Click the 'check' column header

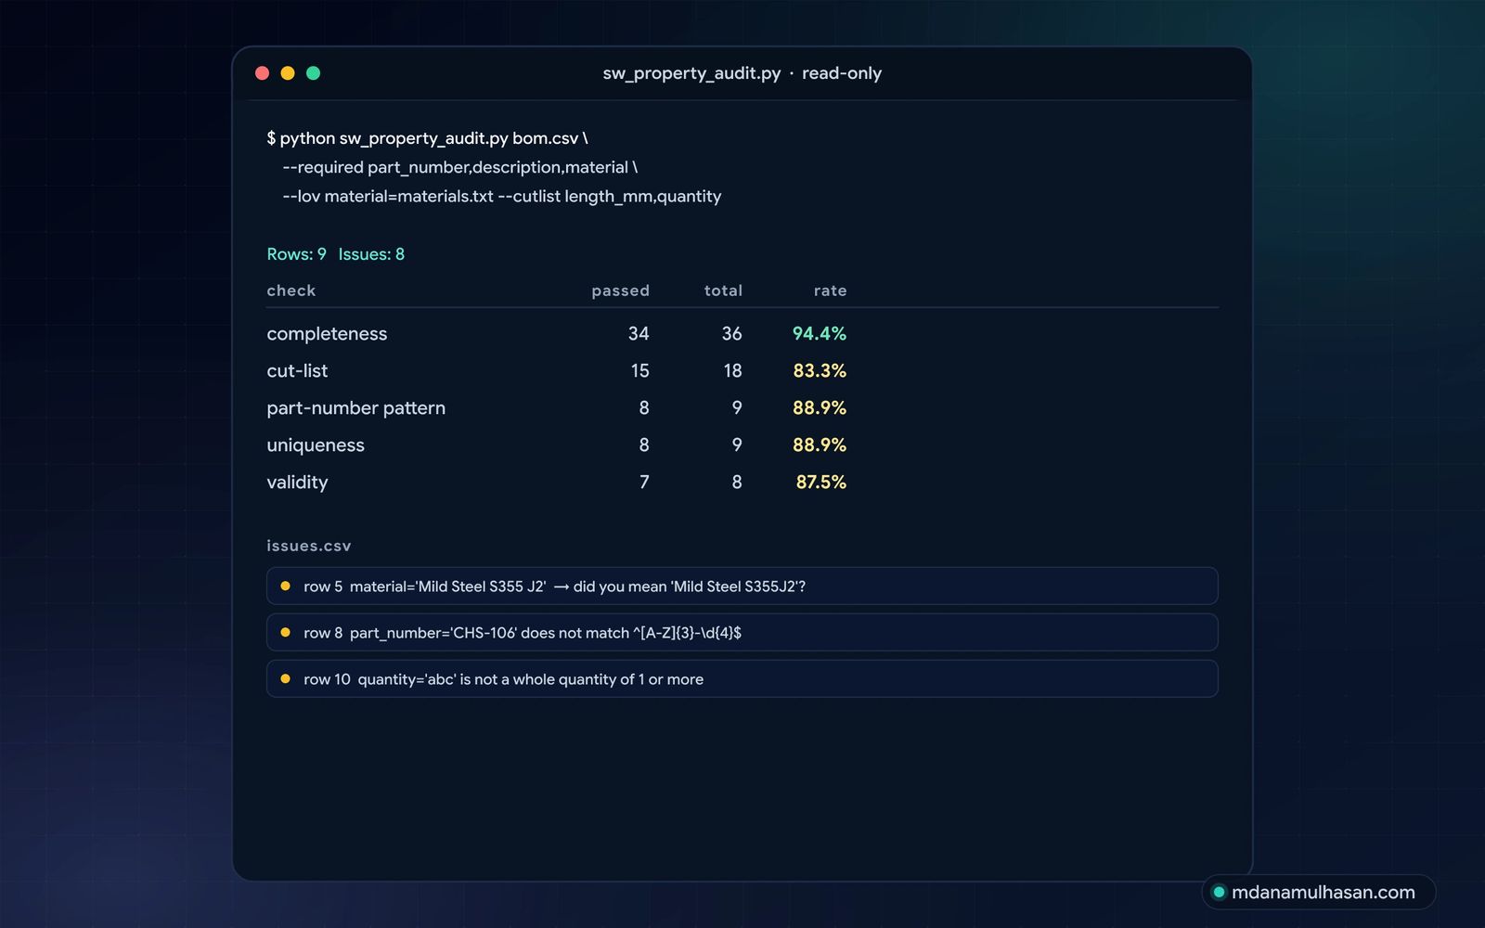[291, 290]
